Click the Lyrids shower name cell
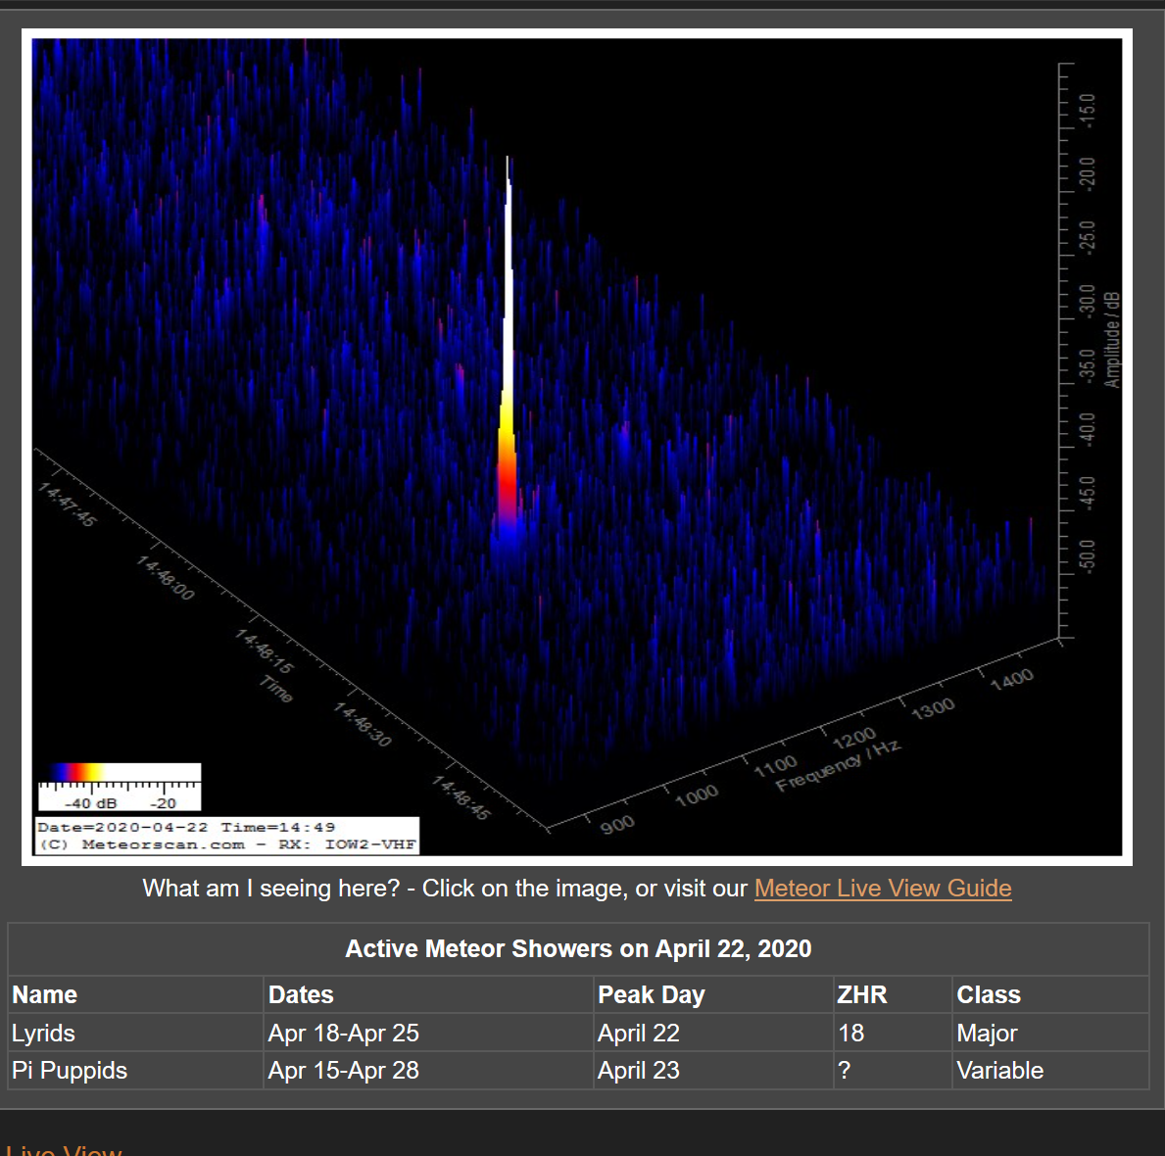1165x1156 pixels. coord(43,1033)
